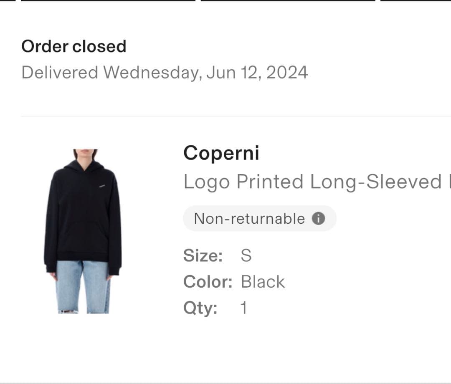Click the rightmost partial progress bar segment
Image resolution: width=451 pixels, height=384 pixels.
(416, 0)
